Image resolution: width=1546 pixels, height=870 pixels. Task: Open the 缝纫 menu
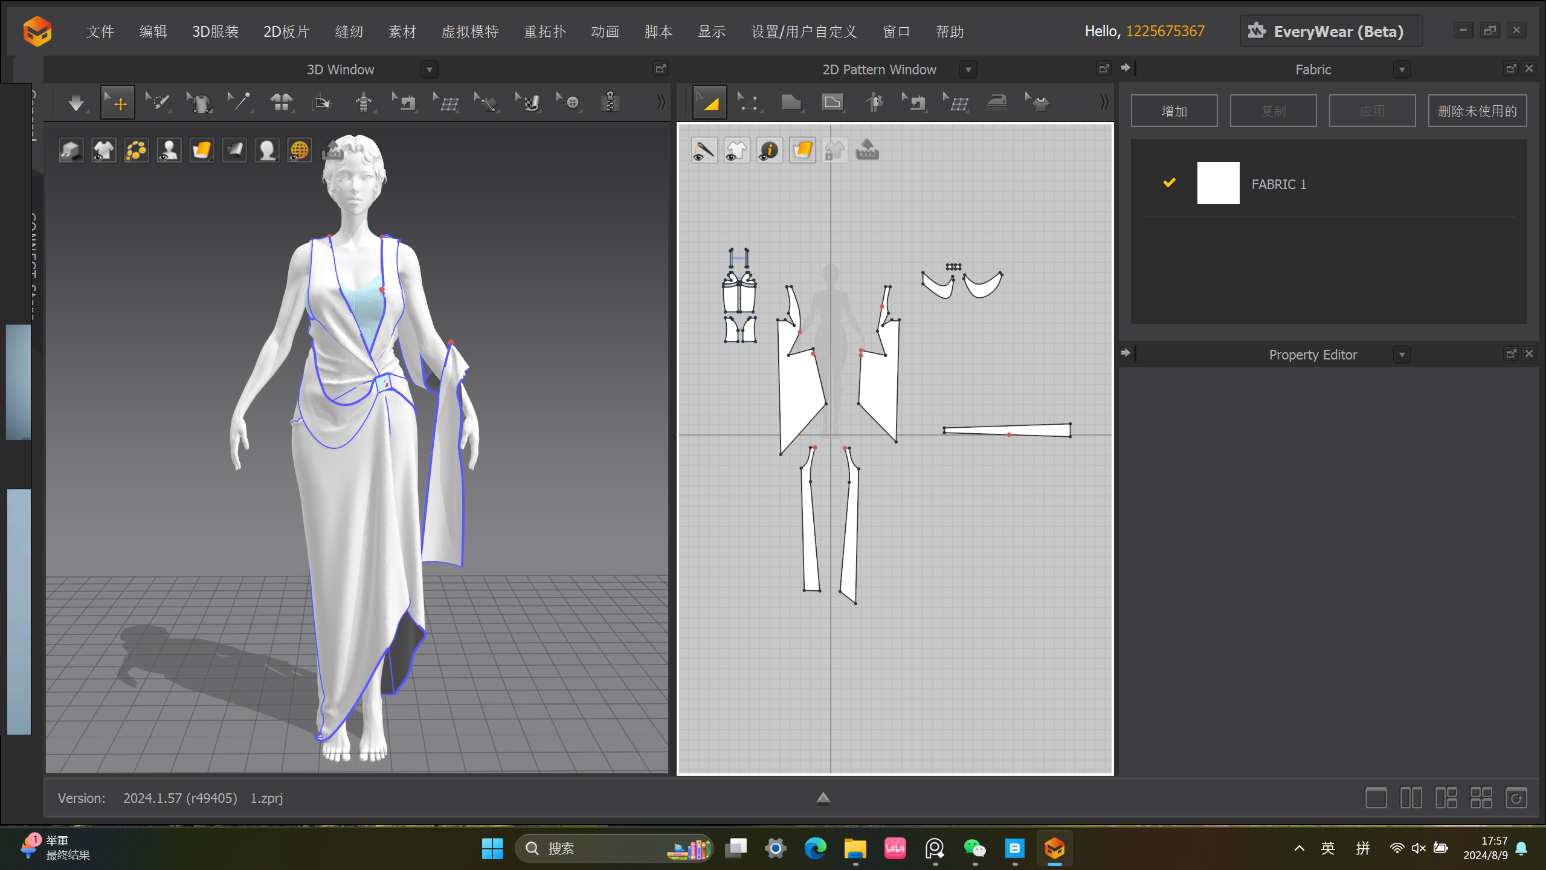tap(349, 31)
